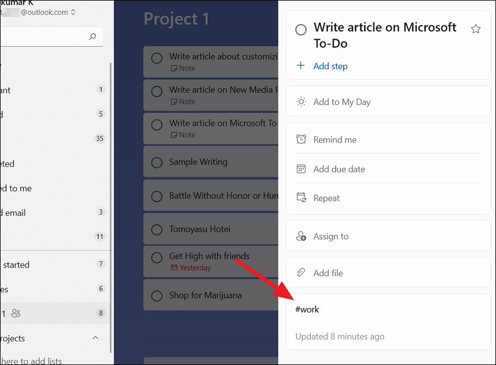This screenshot has width=496, height=365.
Task: Open the sidebar list with count 35
Action: coord(54,138)
